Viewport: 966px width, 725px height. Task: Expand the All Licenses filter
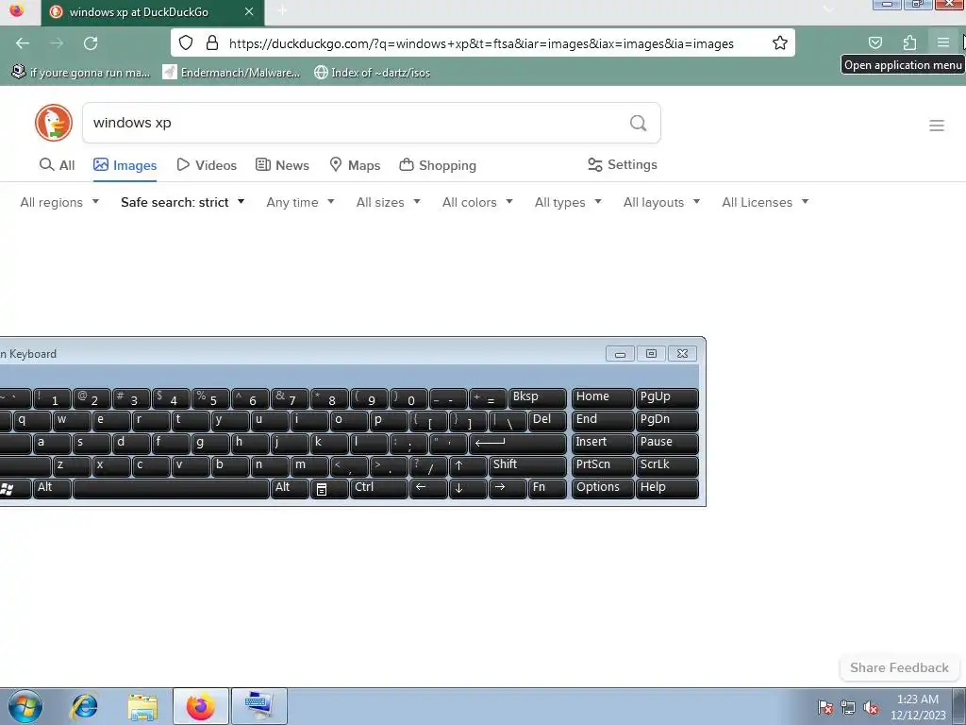point(765,202)
